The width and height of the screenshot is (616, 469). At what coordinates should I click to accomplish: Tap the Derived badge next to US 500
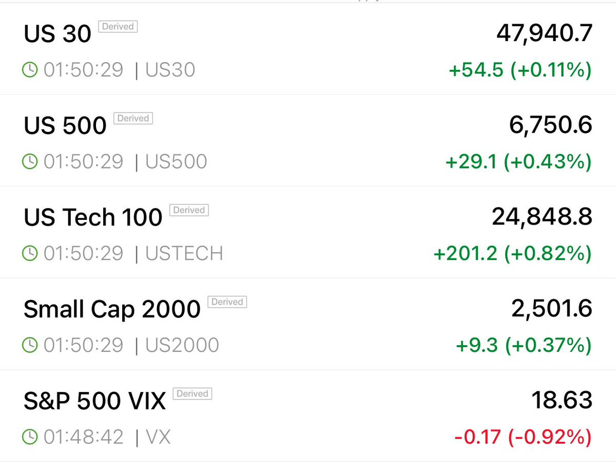tap(133, 119)
